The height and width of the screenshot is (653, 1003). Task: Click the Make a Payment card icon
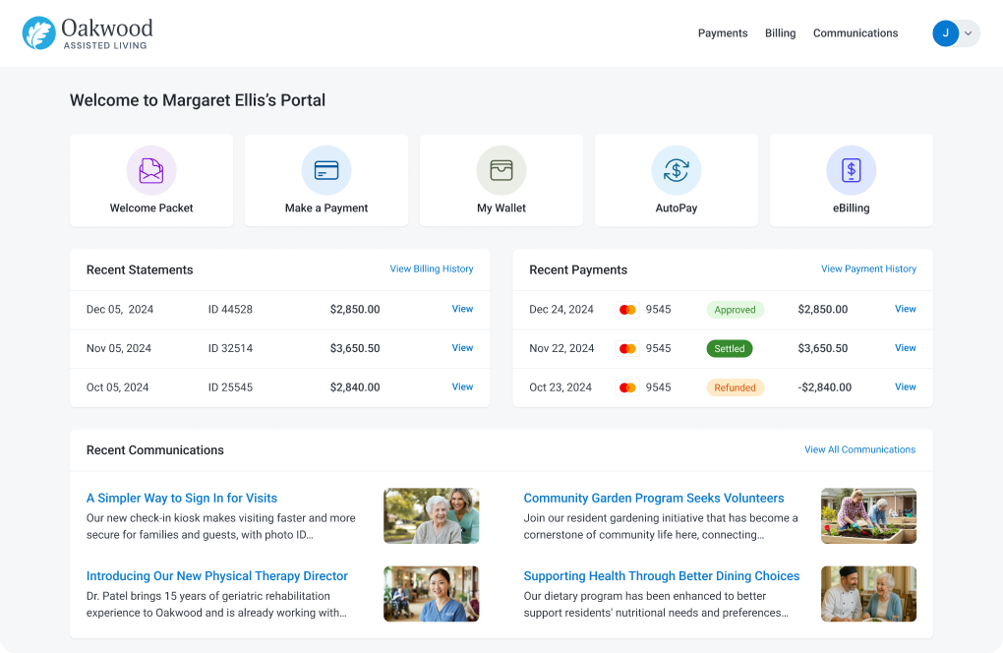(326, 170)
